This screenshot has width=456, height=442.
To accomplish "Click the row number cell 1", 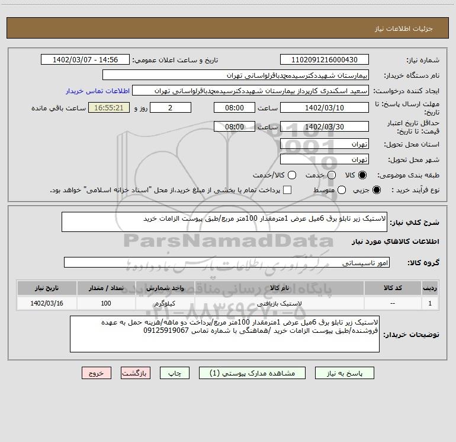I will point(430,303).
